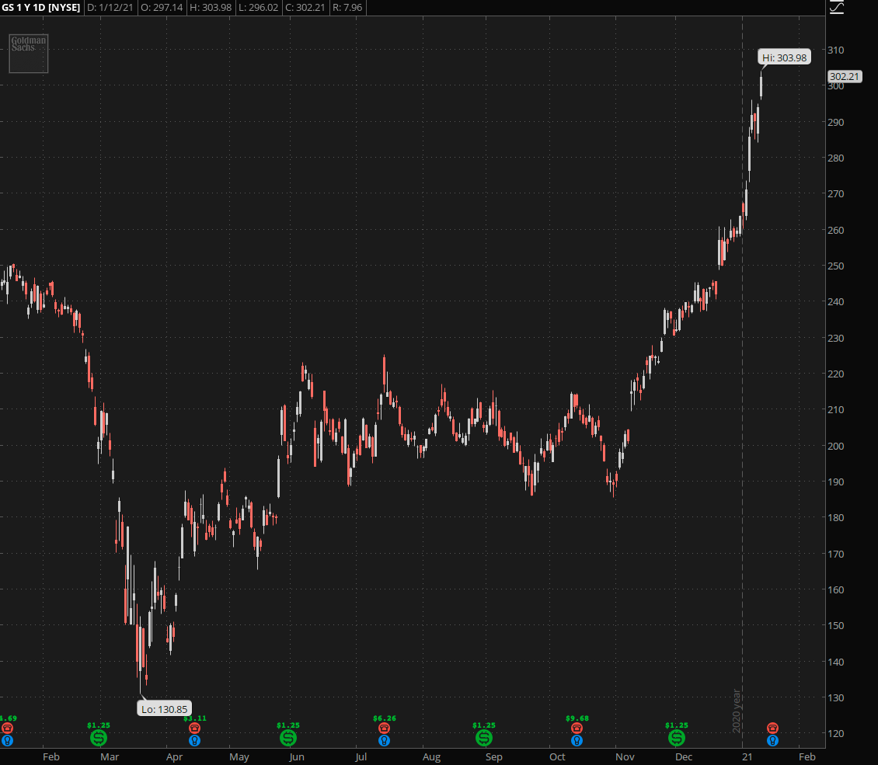Click the green dividend icon just before Sep
The image size is (878, 765).
tap(483, 737)
